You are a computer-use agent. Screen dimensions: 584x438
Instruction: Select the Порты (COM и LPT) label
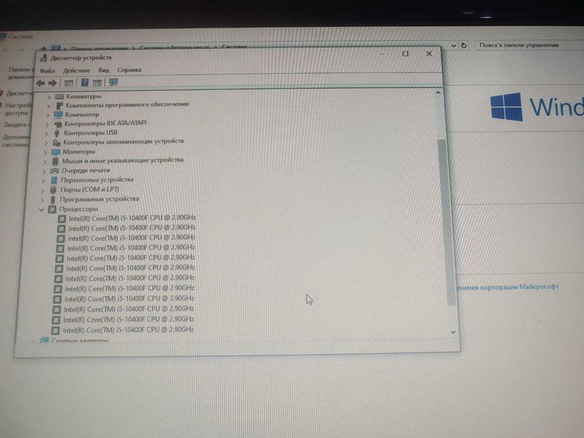90,190
